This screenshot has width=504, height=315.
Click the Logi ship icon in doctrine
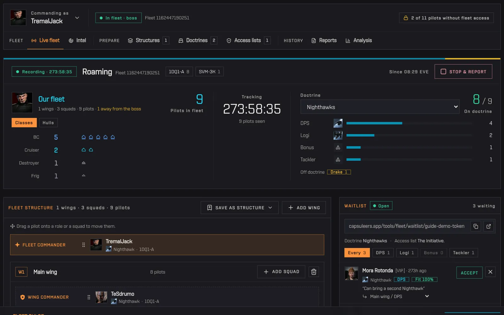(338, 135)
